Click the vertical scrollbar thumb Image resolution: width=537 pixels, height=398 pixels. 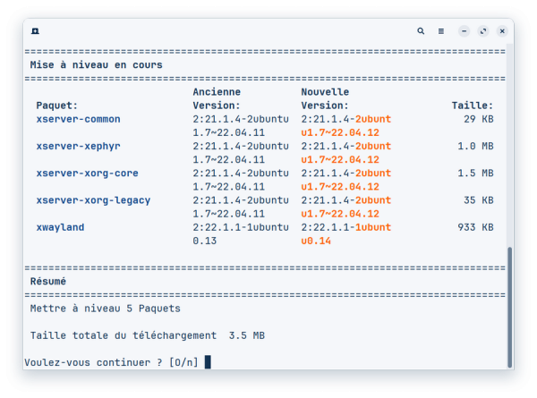click(x=510, y=304)
